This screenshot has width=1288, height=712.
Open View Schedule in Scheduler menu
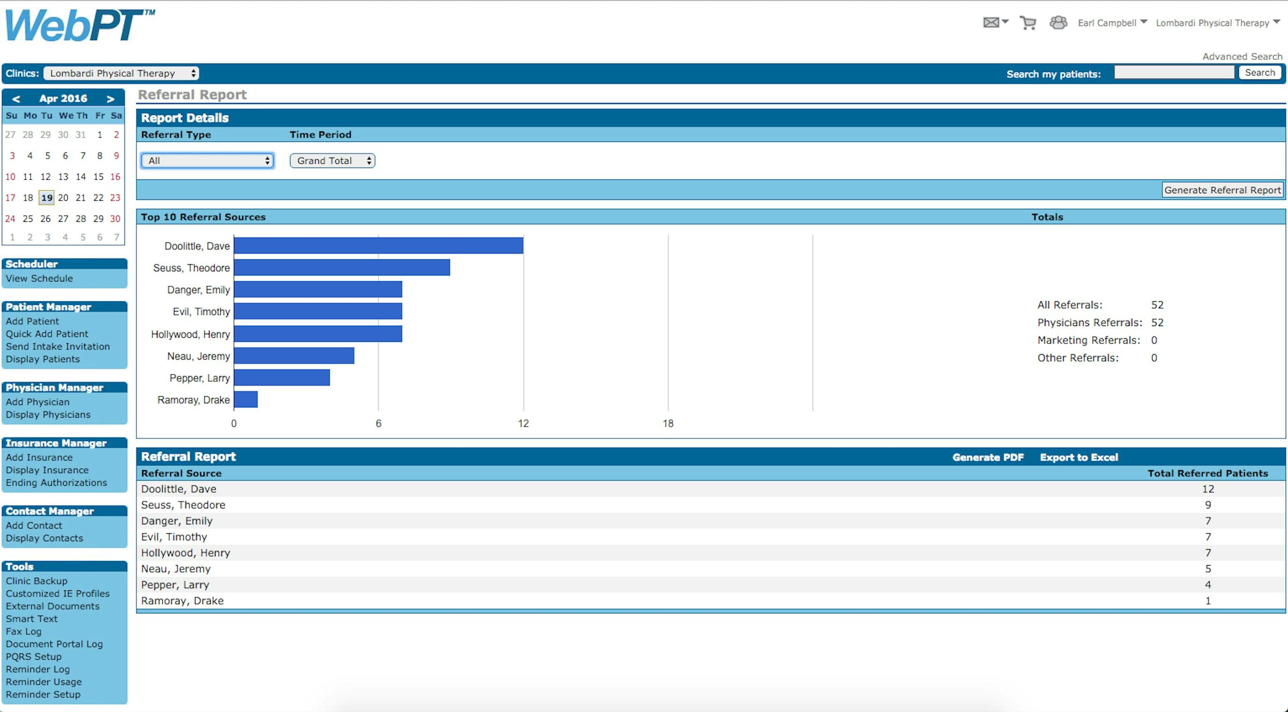(39, 278)
